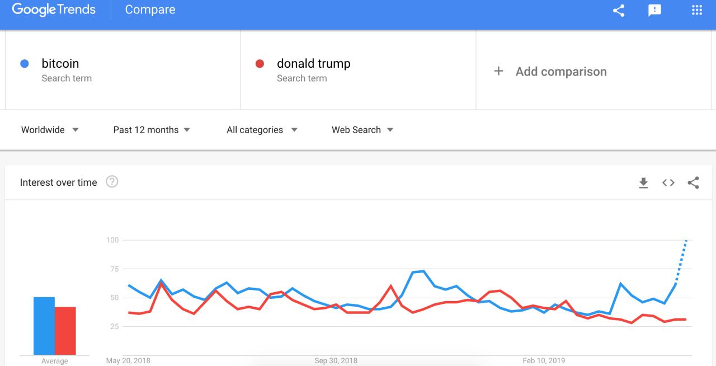The width and height of the screenshot is (716, 366).
Task: Click the embed chart icon
Action: [668, 182]
